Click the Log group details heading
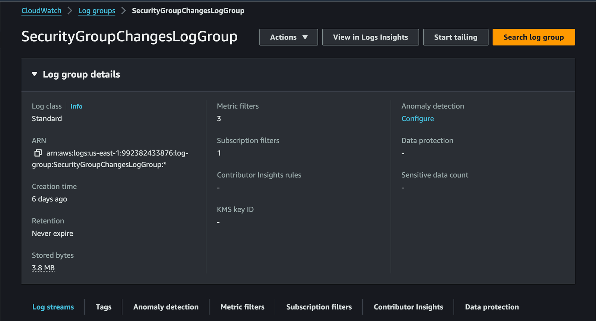Screen dimensions: 596x321 (81, 74)
